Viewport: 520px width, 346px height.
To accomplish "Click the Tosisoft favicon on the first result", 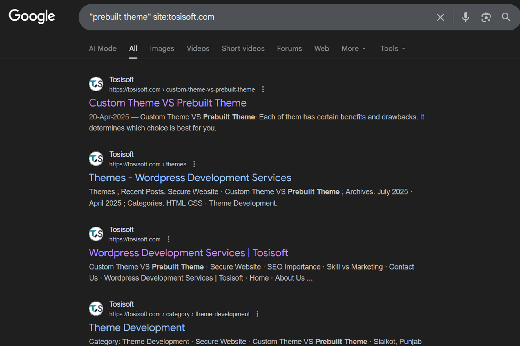I will pyautogui.click(x=96, y=84).
